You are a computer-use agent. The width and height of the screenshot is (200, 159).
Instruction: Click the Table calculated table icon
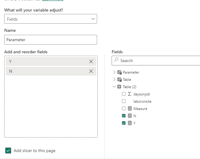click(x=120, y=80)
